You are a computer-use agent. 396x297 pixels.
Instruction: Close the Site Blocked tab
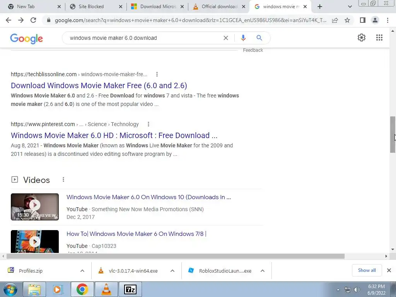coord(121,7)
